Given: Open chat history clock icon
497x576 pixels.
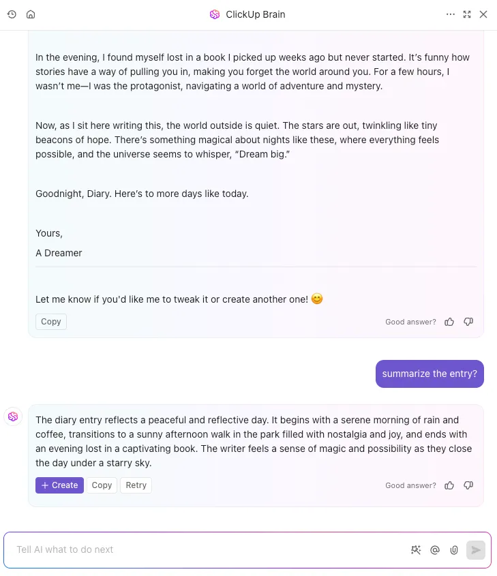Looking at the screenshot, I should (x=12, y=14).
